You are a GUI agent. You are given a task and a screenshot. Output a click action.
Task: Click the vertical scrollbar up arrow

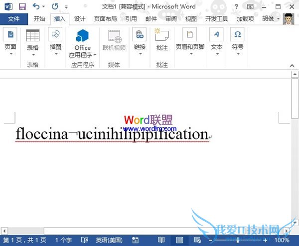coord(295,74)
